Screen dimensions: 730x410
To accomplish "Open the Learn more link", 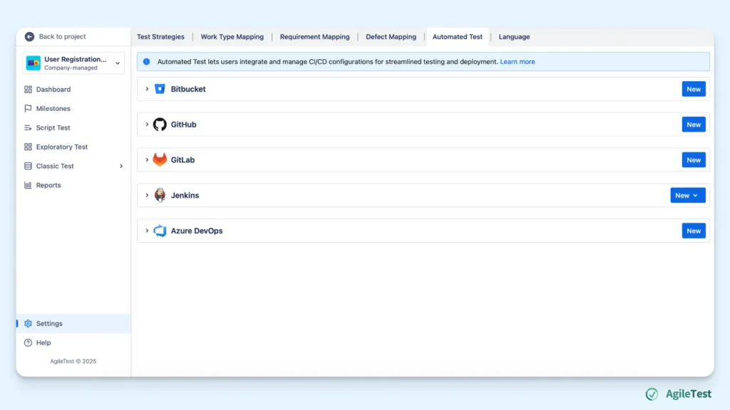I will (x=518, y=61).
